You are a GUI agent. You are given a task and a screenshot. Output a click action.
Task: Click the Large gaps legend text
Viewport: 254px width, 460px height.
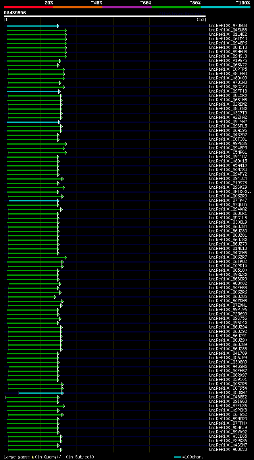point(49,457)
